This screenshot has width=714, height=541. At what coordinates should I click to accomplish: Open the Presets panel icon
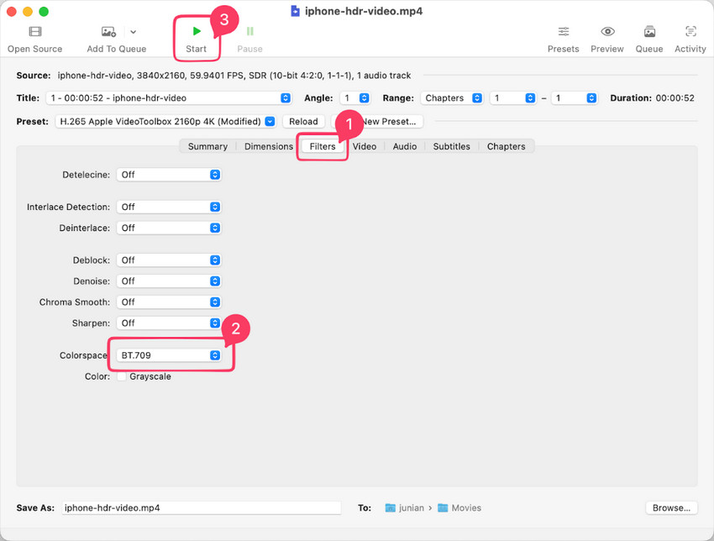pos(564,31)
